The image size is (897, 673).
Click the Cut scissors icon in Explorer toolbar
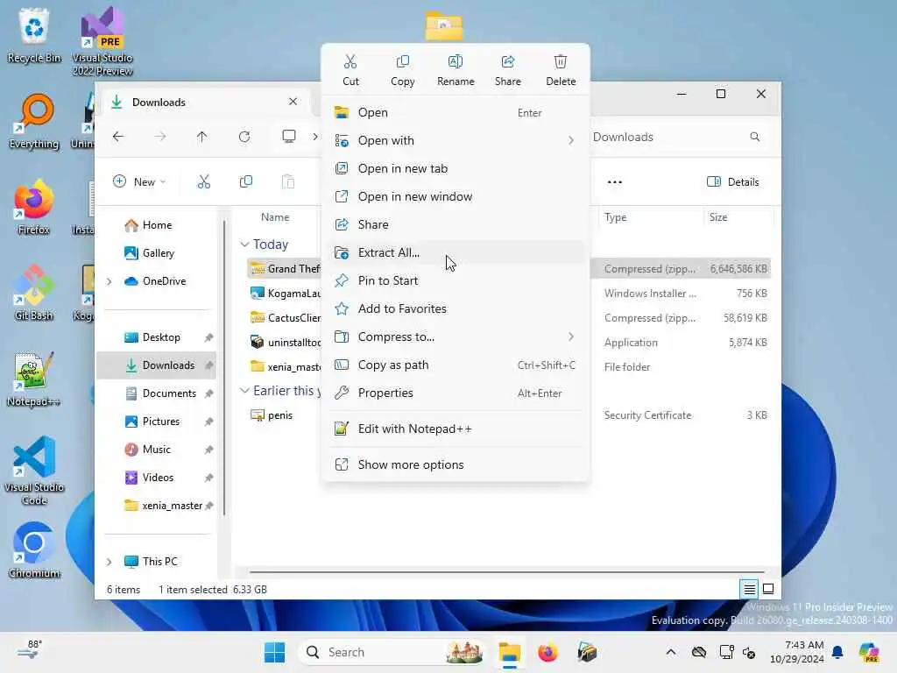204,182
